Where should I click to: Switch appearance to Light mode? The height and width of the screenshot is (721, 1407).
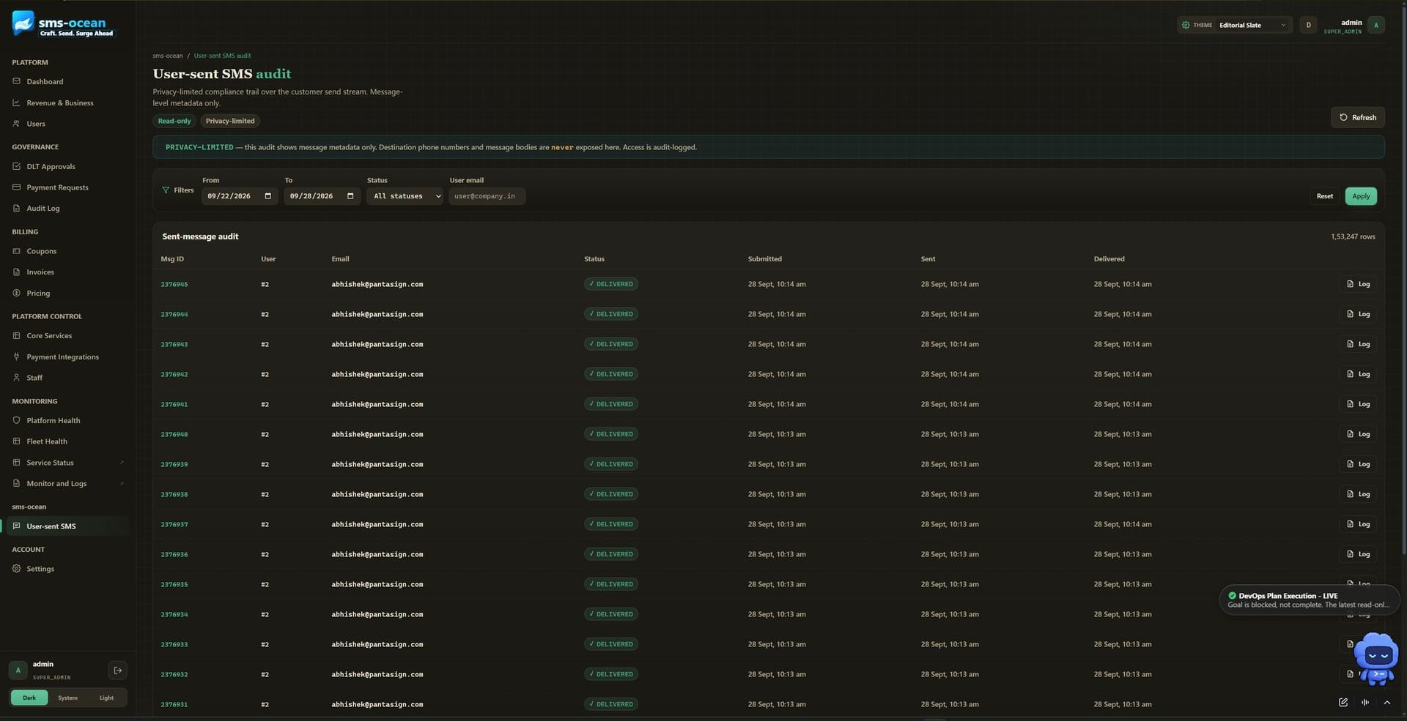pyautogui.click(x=106, y=698)
